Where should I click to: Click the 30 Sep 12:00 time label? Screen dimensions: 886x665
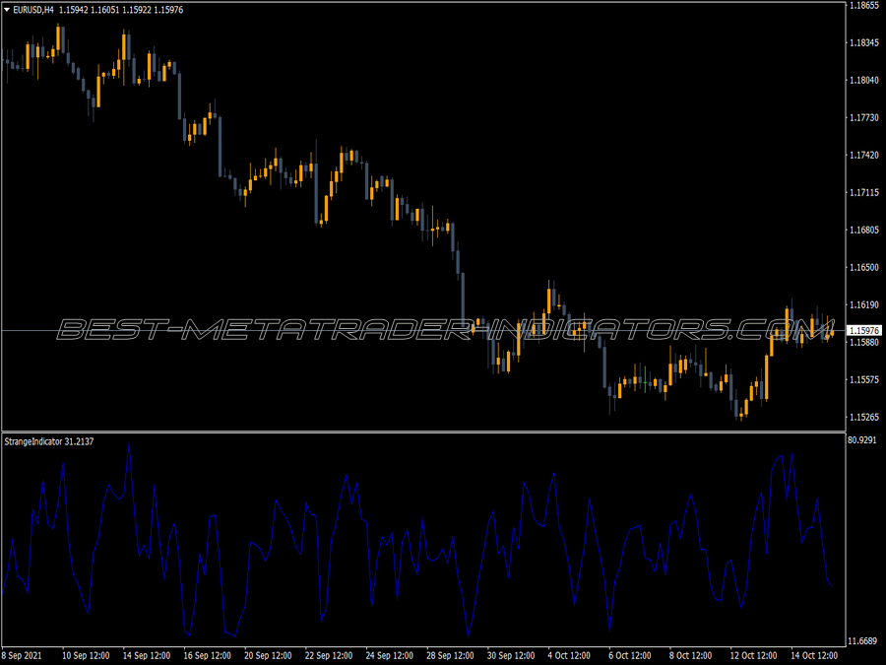(511, 655)
